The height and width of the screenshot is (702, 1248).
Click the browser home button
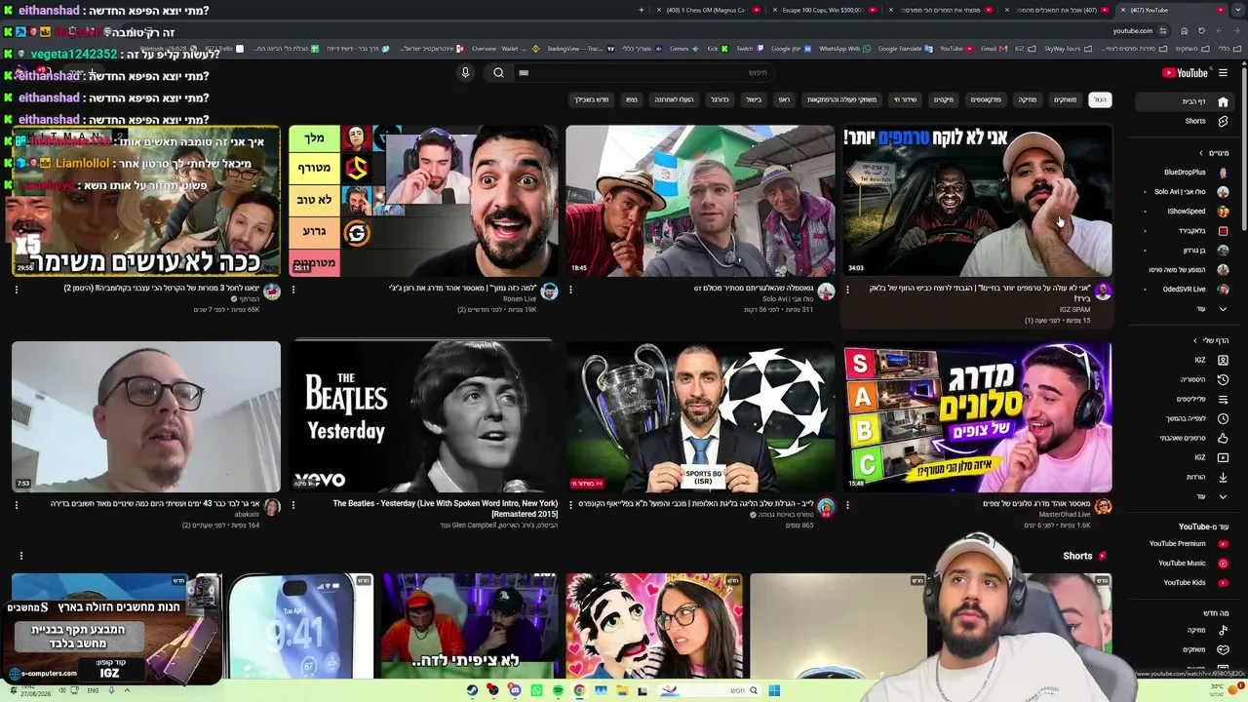coord(1184,30)
